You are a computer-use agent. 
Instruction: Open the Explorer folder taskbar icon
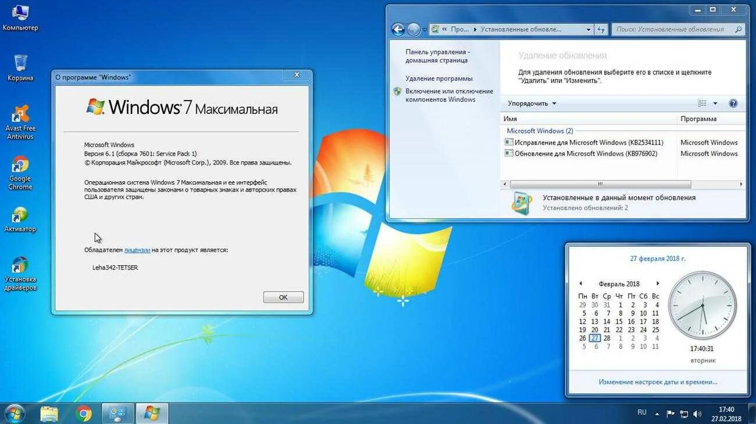[x=49, y=414]
